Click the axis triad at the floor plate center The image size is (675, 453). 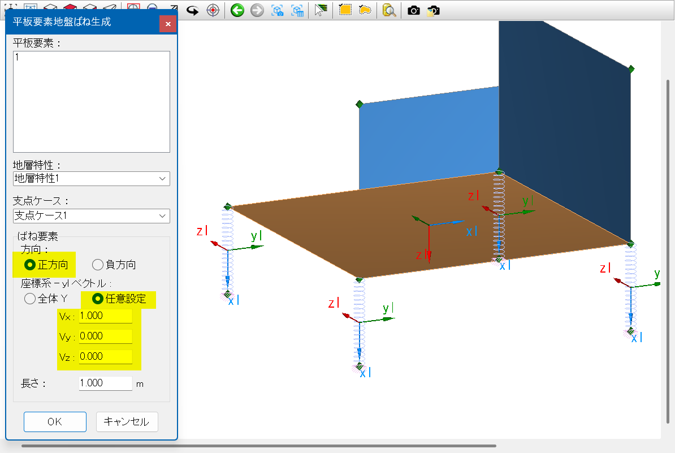[429, 225]
